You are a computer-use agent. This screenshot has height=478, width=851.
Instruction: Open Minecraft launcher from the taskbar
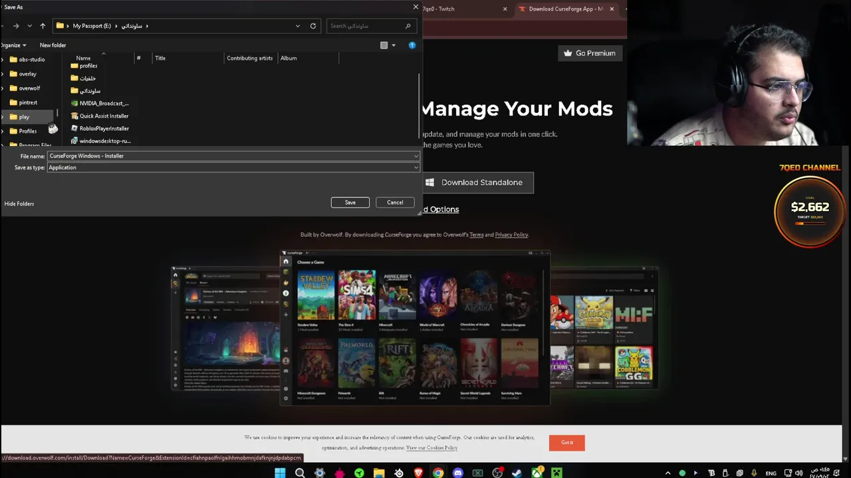click(556, 473)
